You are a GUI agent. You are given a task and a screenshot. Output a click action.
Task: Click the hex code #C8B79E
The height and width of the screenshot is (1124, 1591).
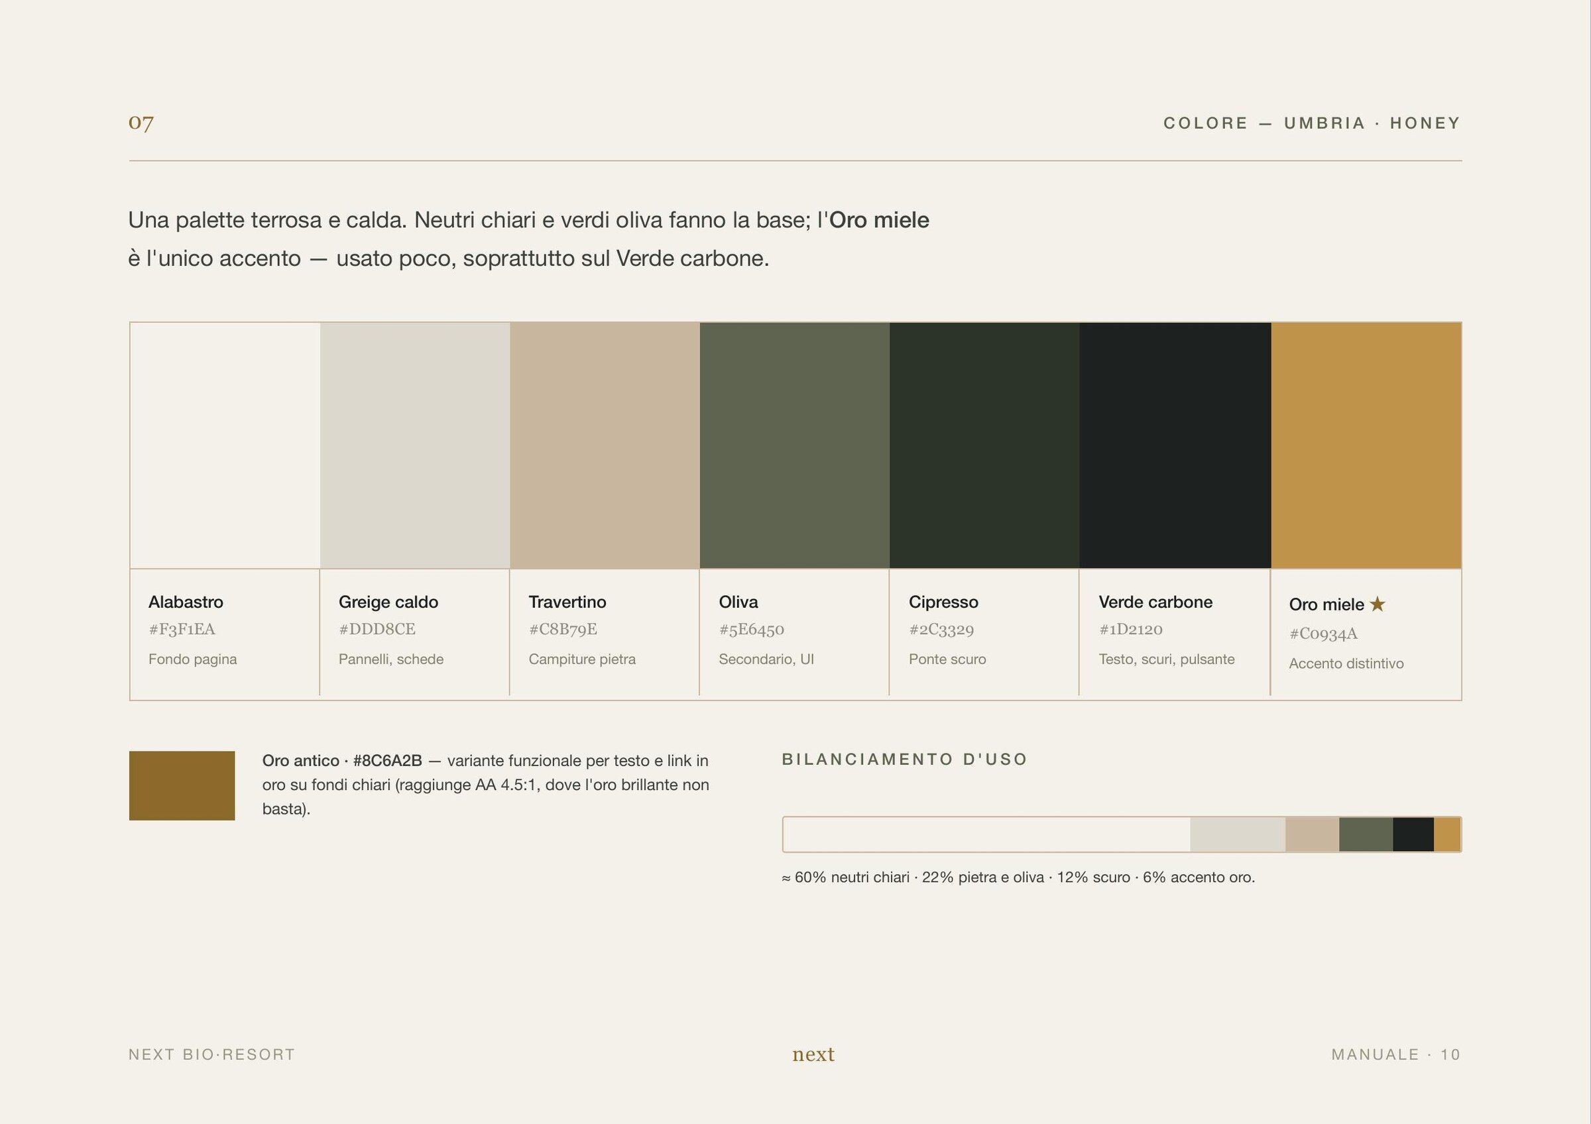pyautogui.click(x=563, y=629)
